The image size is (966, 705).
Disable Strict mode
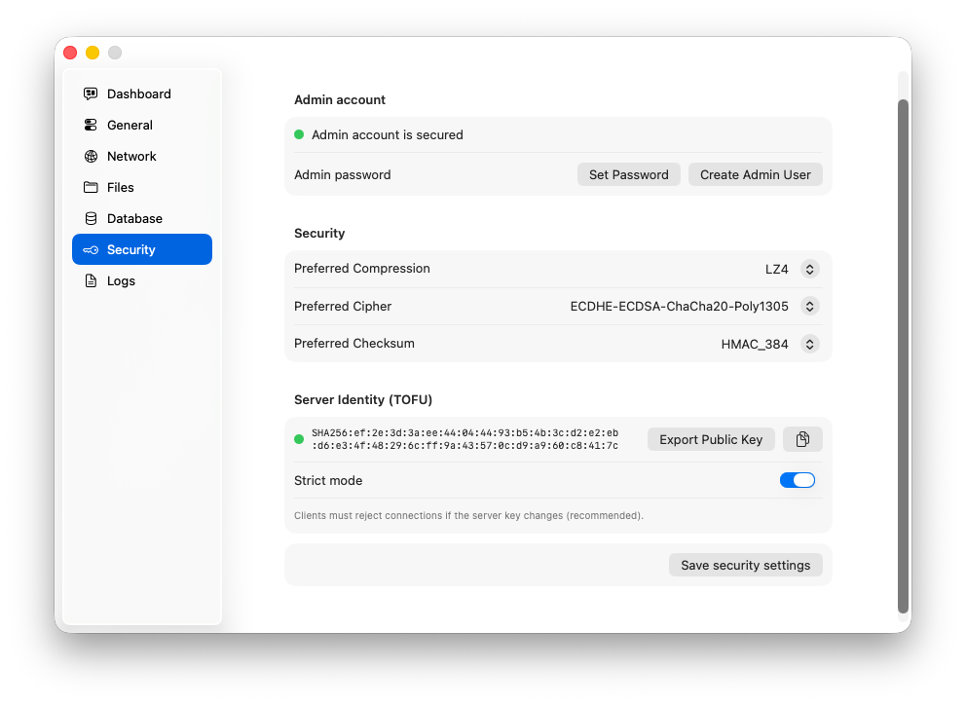(x=798, y=480)
